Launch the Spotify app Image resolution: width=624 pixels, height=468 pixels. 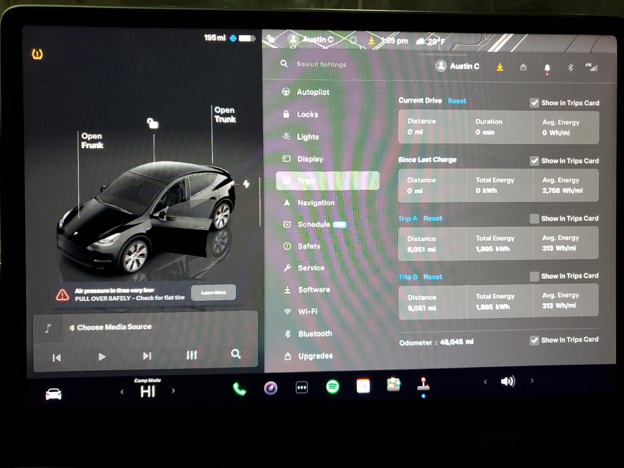tap(332, 387)
